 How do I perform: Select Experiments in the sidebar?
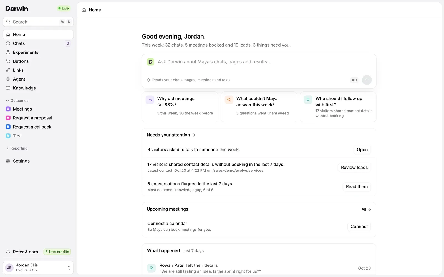point(38,52)
